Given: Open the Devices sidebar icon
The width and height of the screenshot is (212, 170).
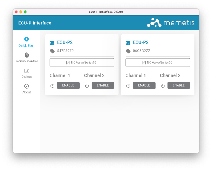Looking at the screenshot, I should tap(27, 71).
